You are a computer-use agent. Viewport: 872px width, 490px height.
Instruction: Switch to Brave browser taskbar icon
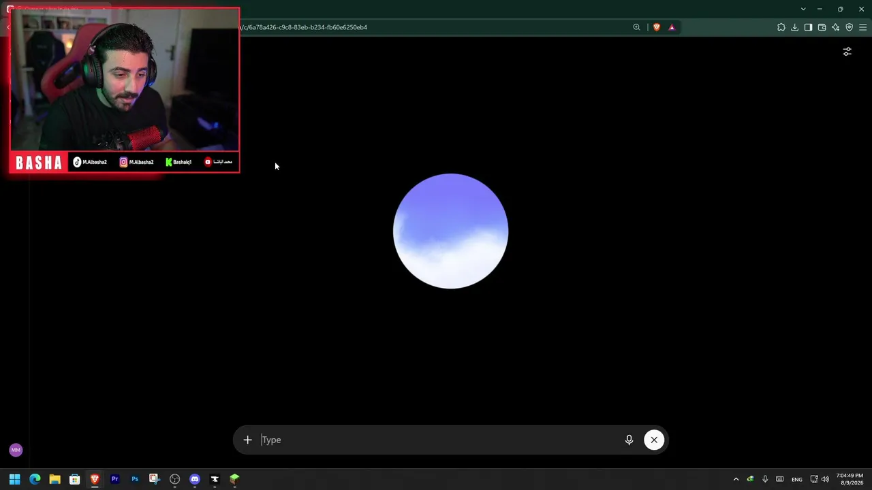(95, 479)
